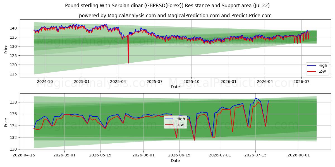Click 'High' in the lower chart legend

pos(181,119)
